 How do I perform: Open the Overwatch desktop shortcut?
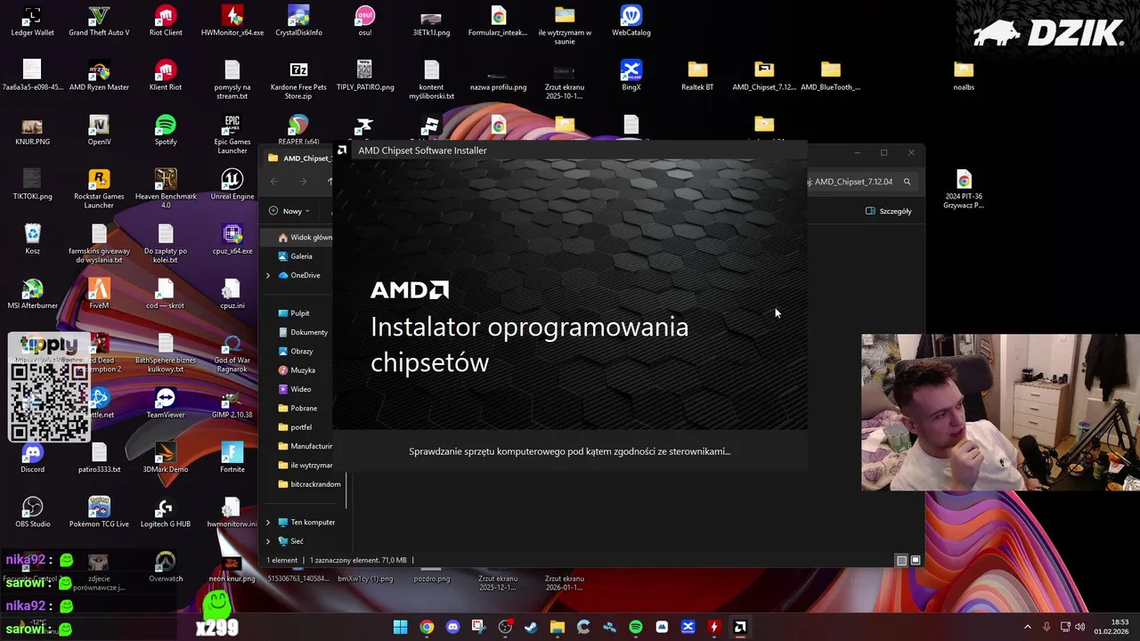coord(166,567)
